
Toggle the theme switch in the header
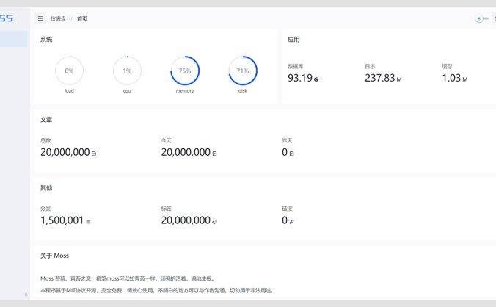(481, 18)
